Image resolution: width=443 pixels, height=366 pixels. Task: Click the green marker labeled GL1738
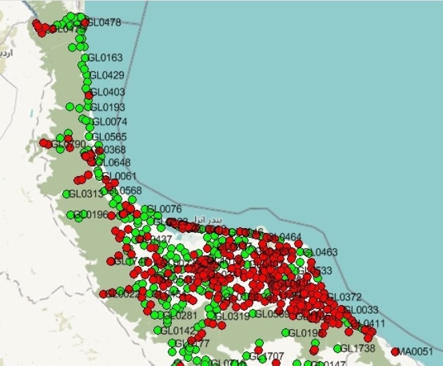pyautogui.click(x=337, y=349)
